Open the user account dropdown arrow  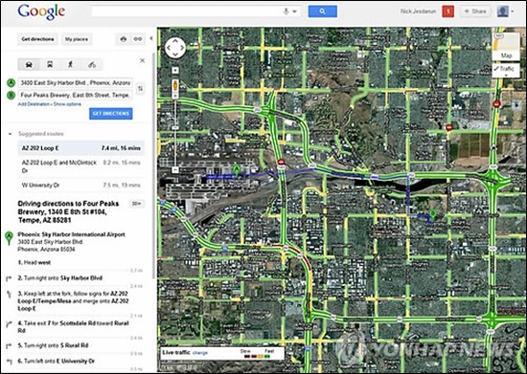pyautogui.click(x=513, y=11)
